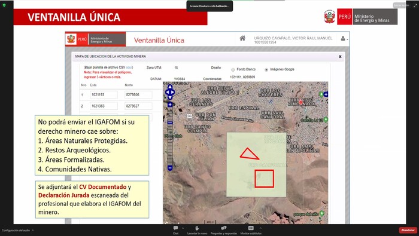419x236 pixels.
Task: Click the red location pin at Alto Rinconada
Action: tap(300, 102)
